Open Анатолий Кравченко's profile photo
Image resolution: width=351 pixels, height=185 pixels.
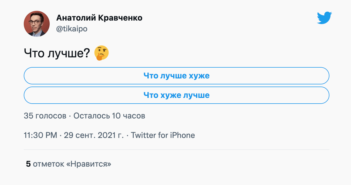(x=37, y=24)
